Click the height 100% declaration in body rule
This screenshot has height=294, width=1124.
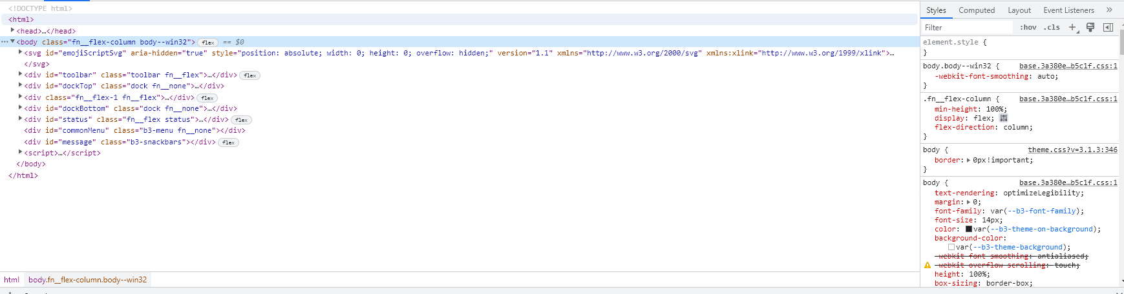tap(962, 274)
